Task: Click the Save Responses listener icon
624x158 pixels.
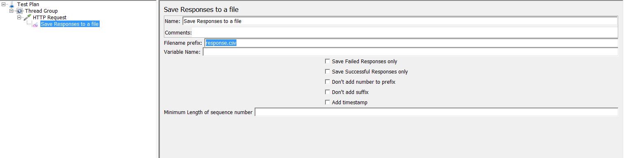Action: (35, 24)
